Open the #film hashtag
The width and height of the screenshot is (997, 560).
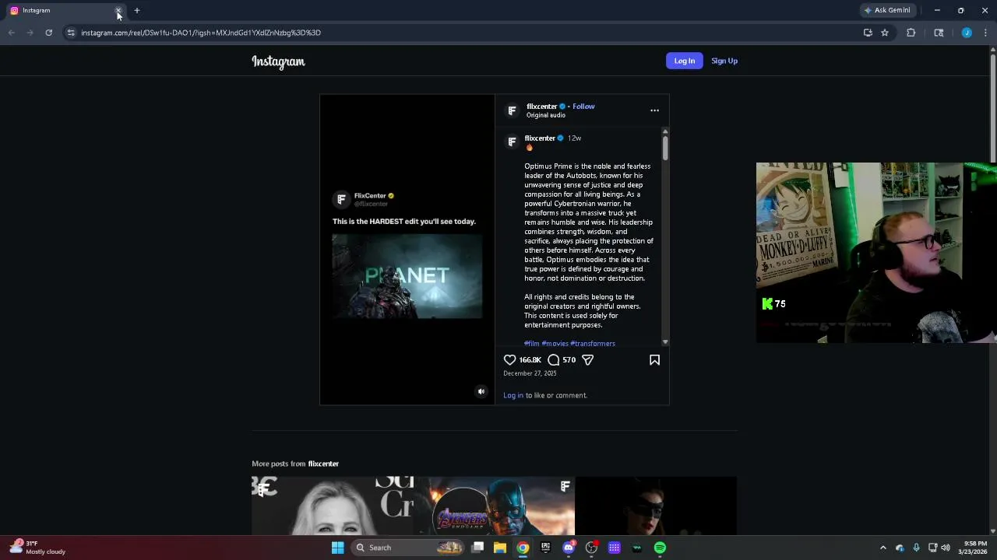pos(532,343)
